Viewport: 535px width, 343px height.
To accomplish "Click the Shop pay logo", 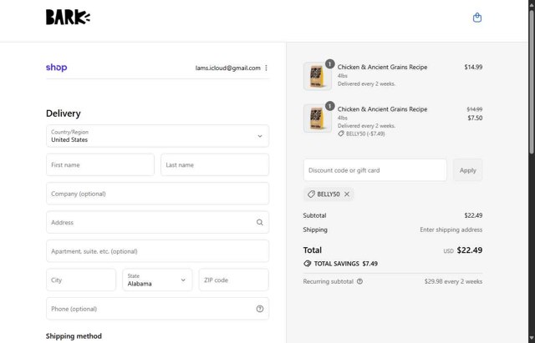I will (57, 68).
